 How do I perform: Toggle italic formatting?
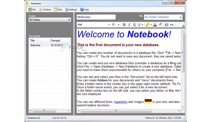pyautogui.click(x=129, y=25)
